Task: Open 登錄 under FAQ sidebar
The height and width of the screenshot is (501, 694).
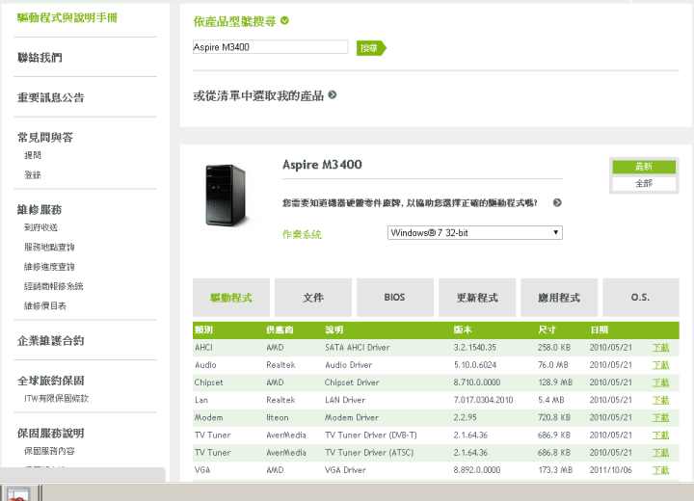Action: point(33,174)
